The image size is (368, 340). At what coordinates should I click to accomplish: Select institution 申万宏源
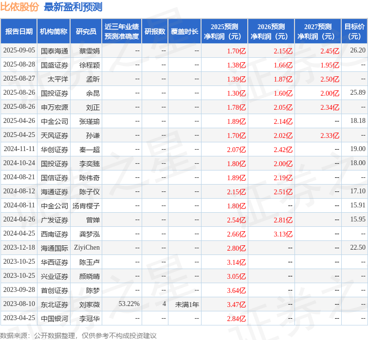pos(55,107)
